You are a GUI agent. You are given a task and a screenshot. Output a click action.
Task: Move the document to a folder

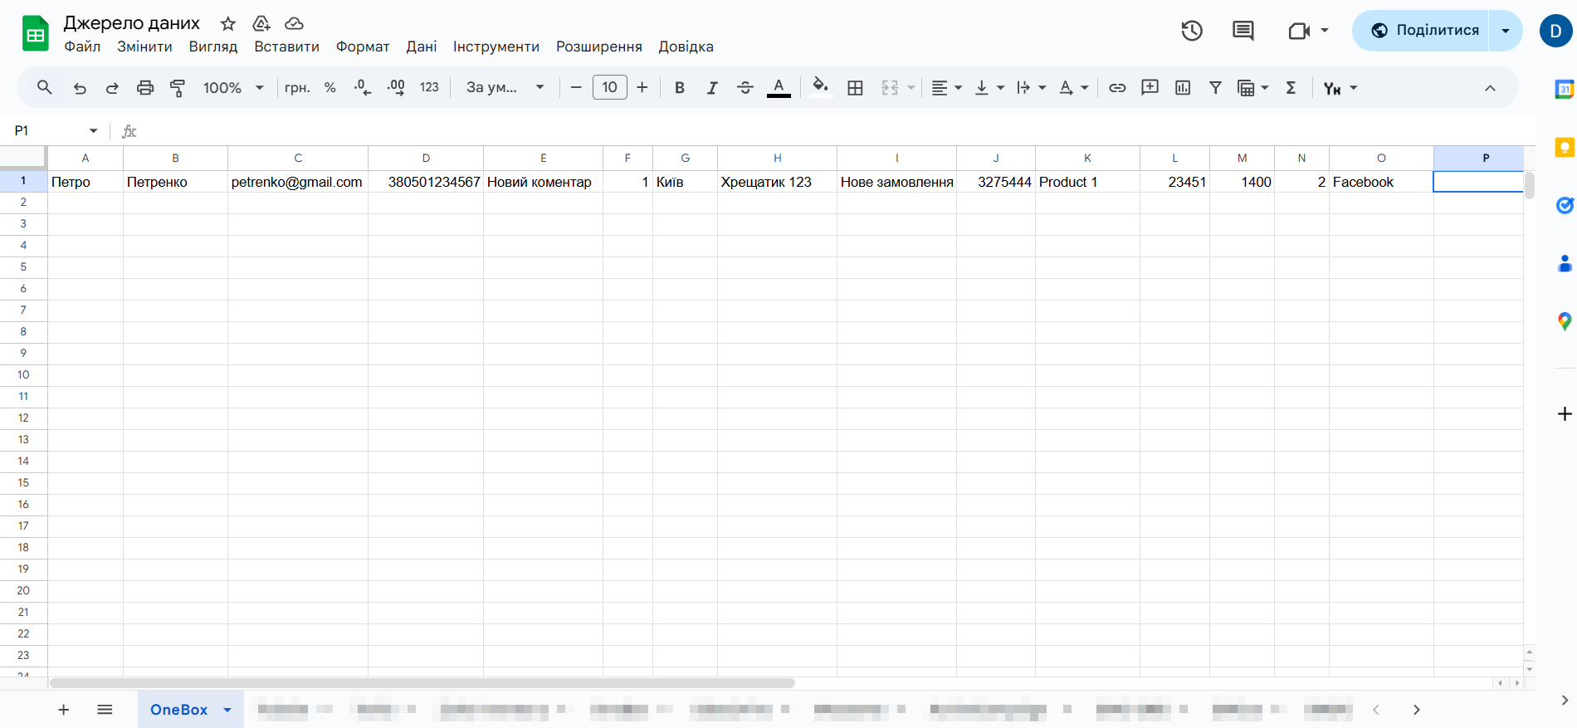(261, 23)
